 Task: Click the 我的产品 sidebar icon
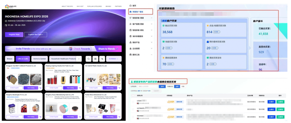coord(130,42)
